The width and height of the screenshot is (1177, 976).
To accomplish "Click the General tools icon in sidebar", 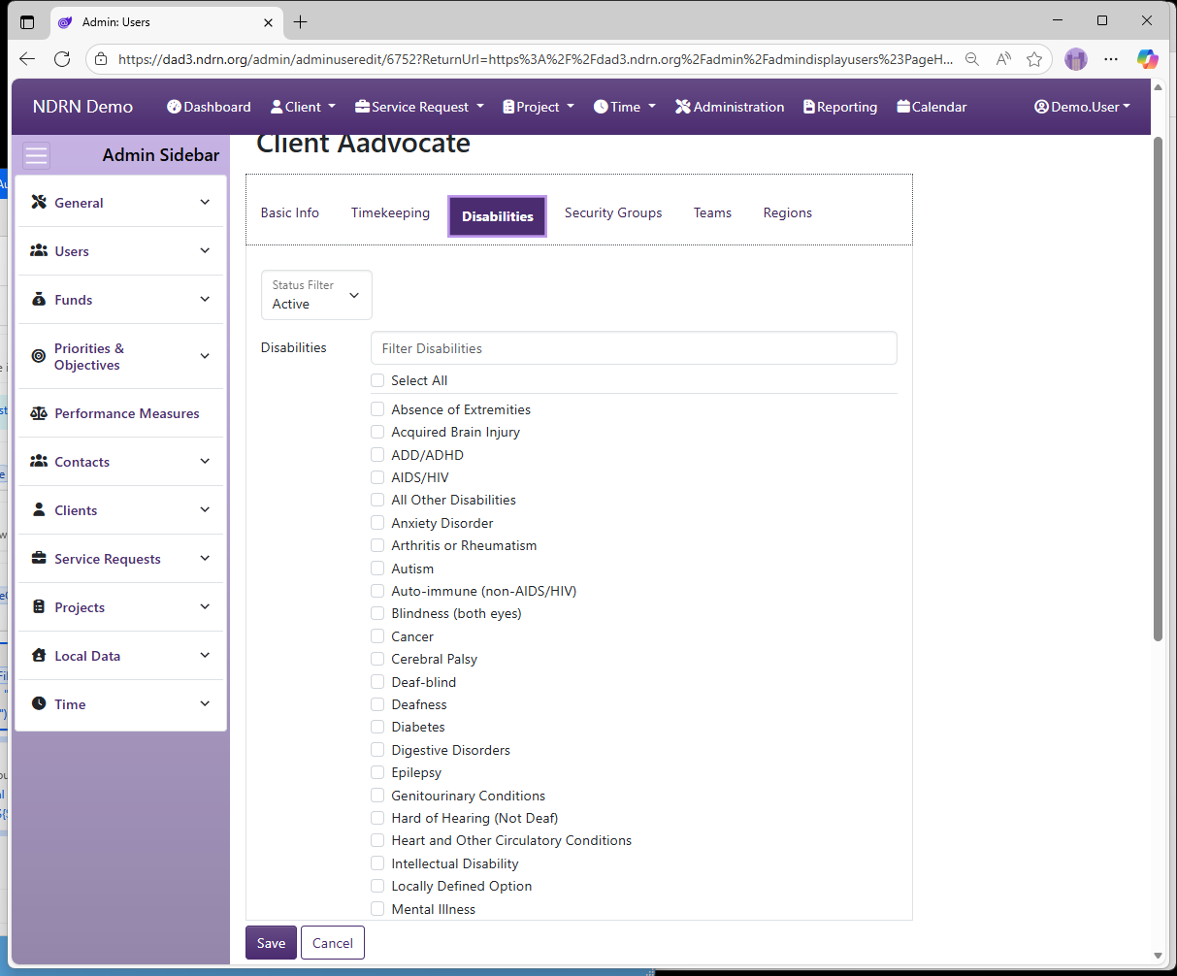I will pyautogui.click(x=39, y=202).
